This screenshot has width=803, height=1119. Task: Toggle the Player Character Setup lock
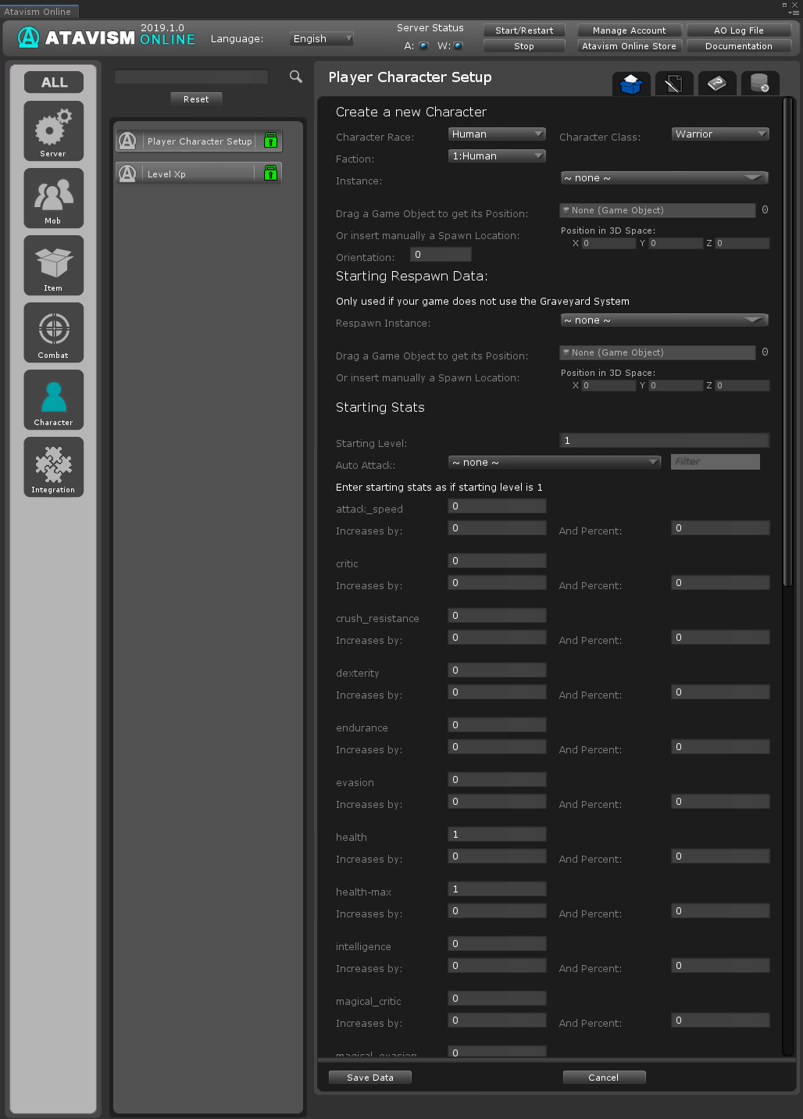point(270,141)
